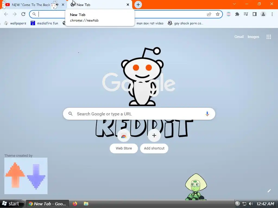Open the Gmail link

coord(239,37)
